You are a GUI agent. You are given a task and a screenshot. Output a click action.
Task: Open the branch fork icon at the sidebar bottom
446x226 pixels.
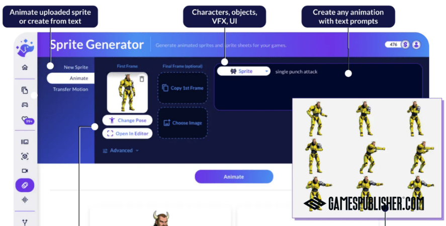(25, 222)
